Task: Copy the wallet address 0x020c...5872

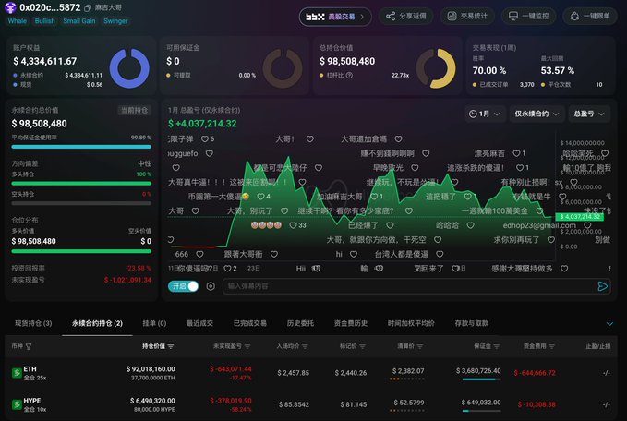Action: [88, 7]
